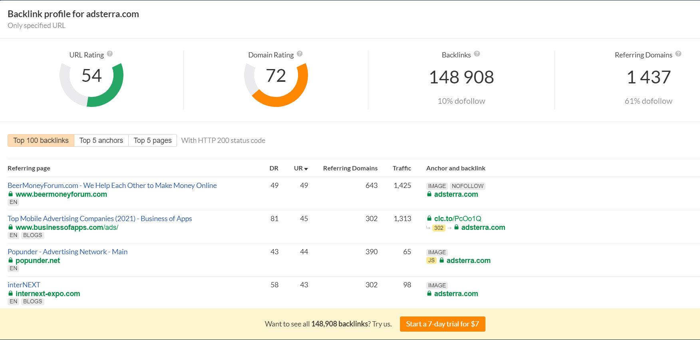Select the Top 100 backlinks tab
The image size is (700, 340).
(41, 140)
